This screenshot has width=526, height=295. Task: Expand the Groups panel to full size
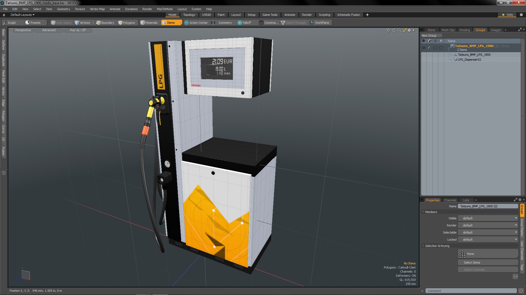(520, 29)
